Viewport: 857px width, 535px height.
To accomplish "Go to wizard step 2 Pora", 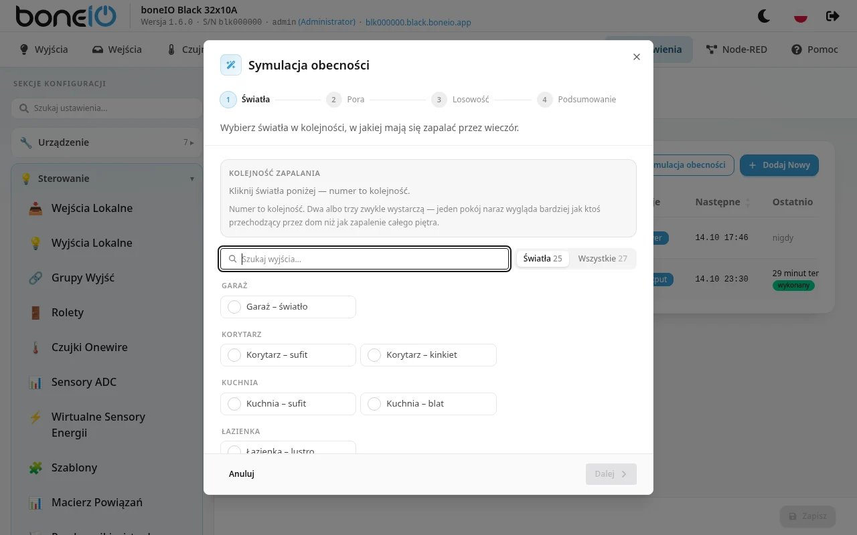I will [345, 100].
